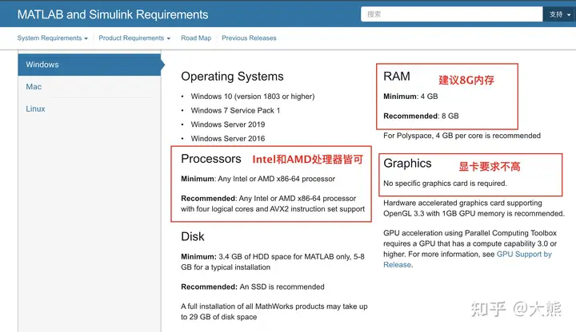Screen dimensions: 576x332
Task: Click the search input field
Action: 451,14
